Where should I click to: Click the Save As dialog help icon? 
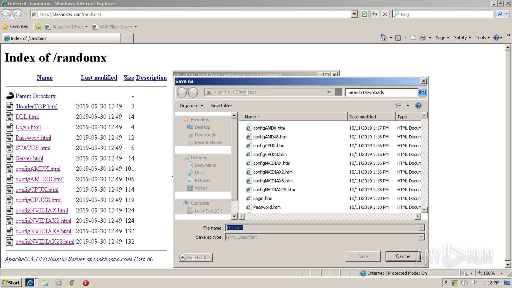coord(418,106)
